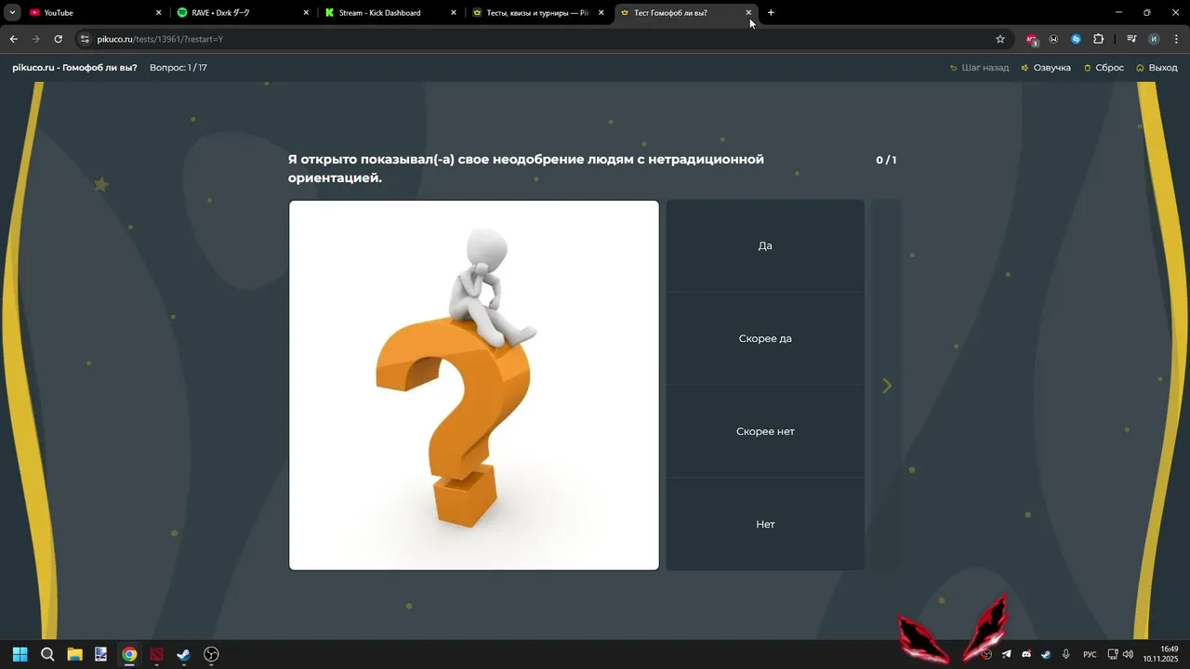Open Steam tray icon
This screenshot has height=669, width=1190.
1046,654
